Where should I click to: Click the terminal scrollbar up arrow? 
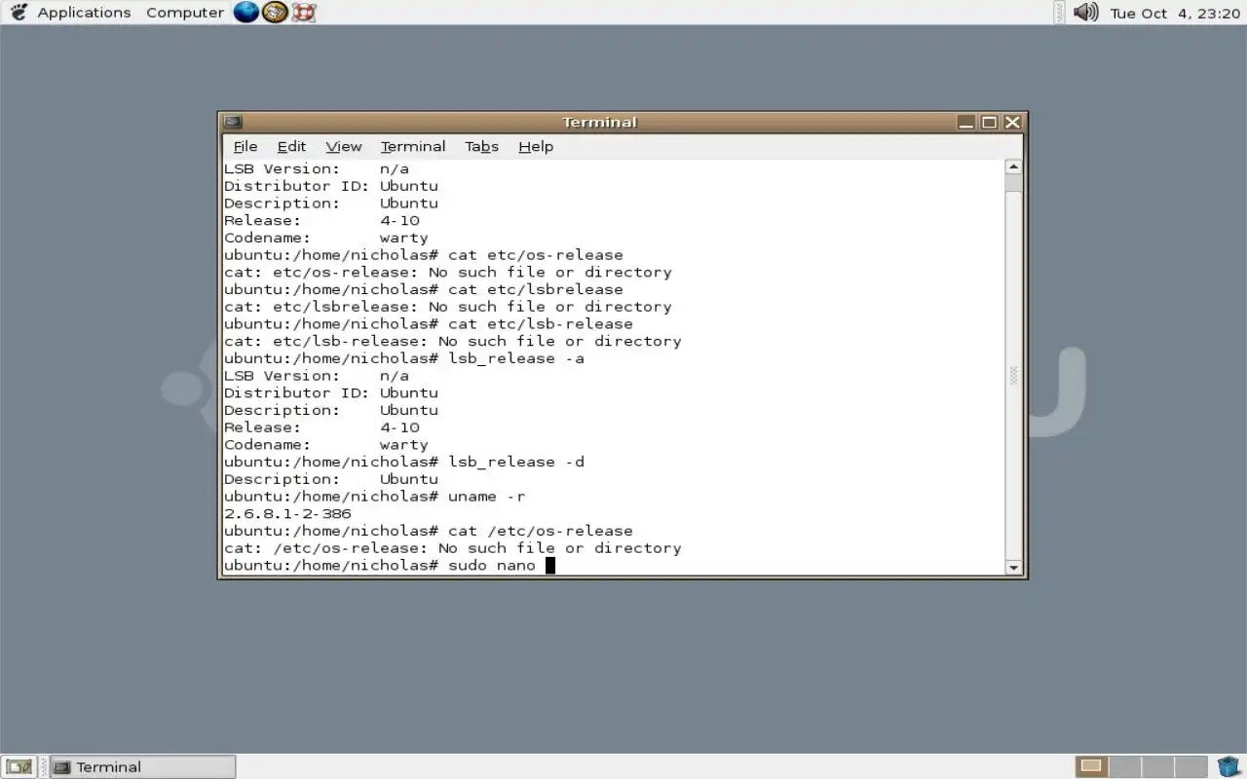pyautogui.click(x=1013, y=167)
